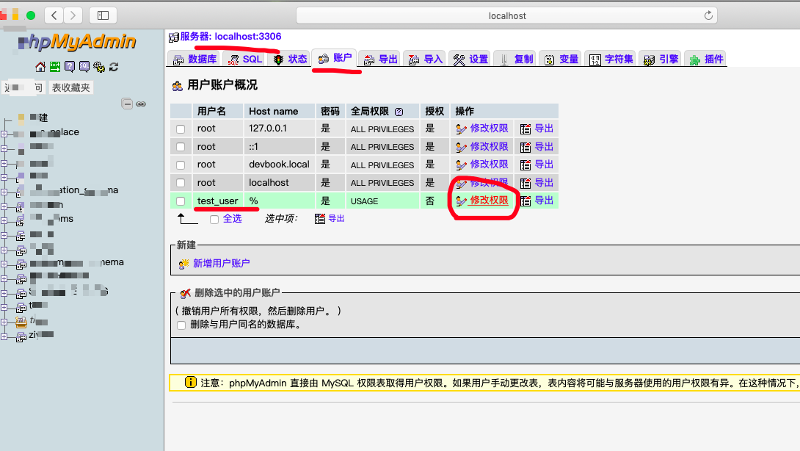The width and height of the screenshot is (800, 451).
Task: Click 导出 link for root devbook.local
Action: pyautogui.click(x=544, y=165)
